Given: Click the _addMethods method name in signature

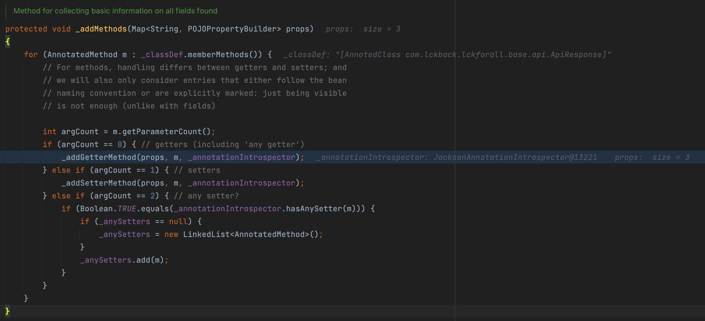Looking at the screenshot, I should (x=101, y=29).
